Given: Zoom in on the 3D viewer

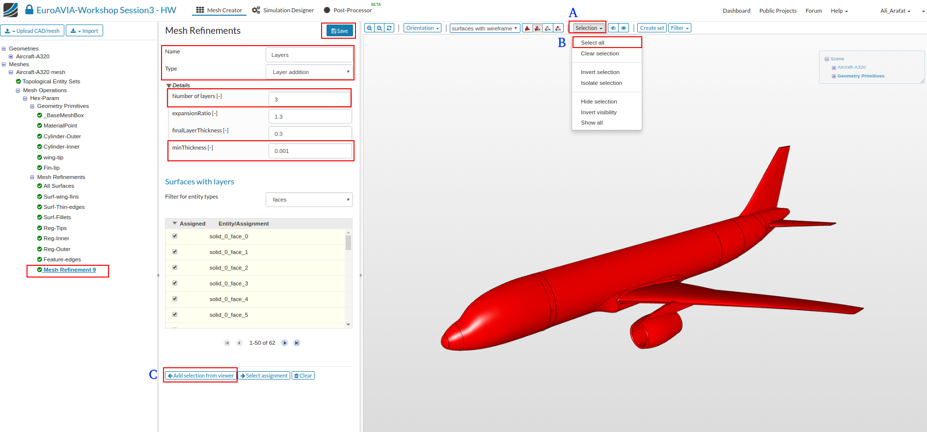Looking at the screenshot, I should pyautogui.click(x=369, y=28).
